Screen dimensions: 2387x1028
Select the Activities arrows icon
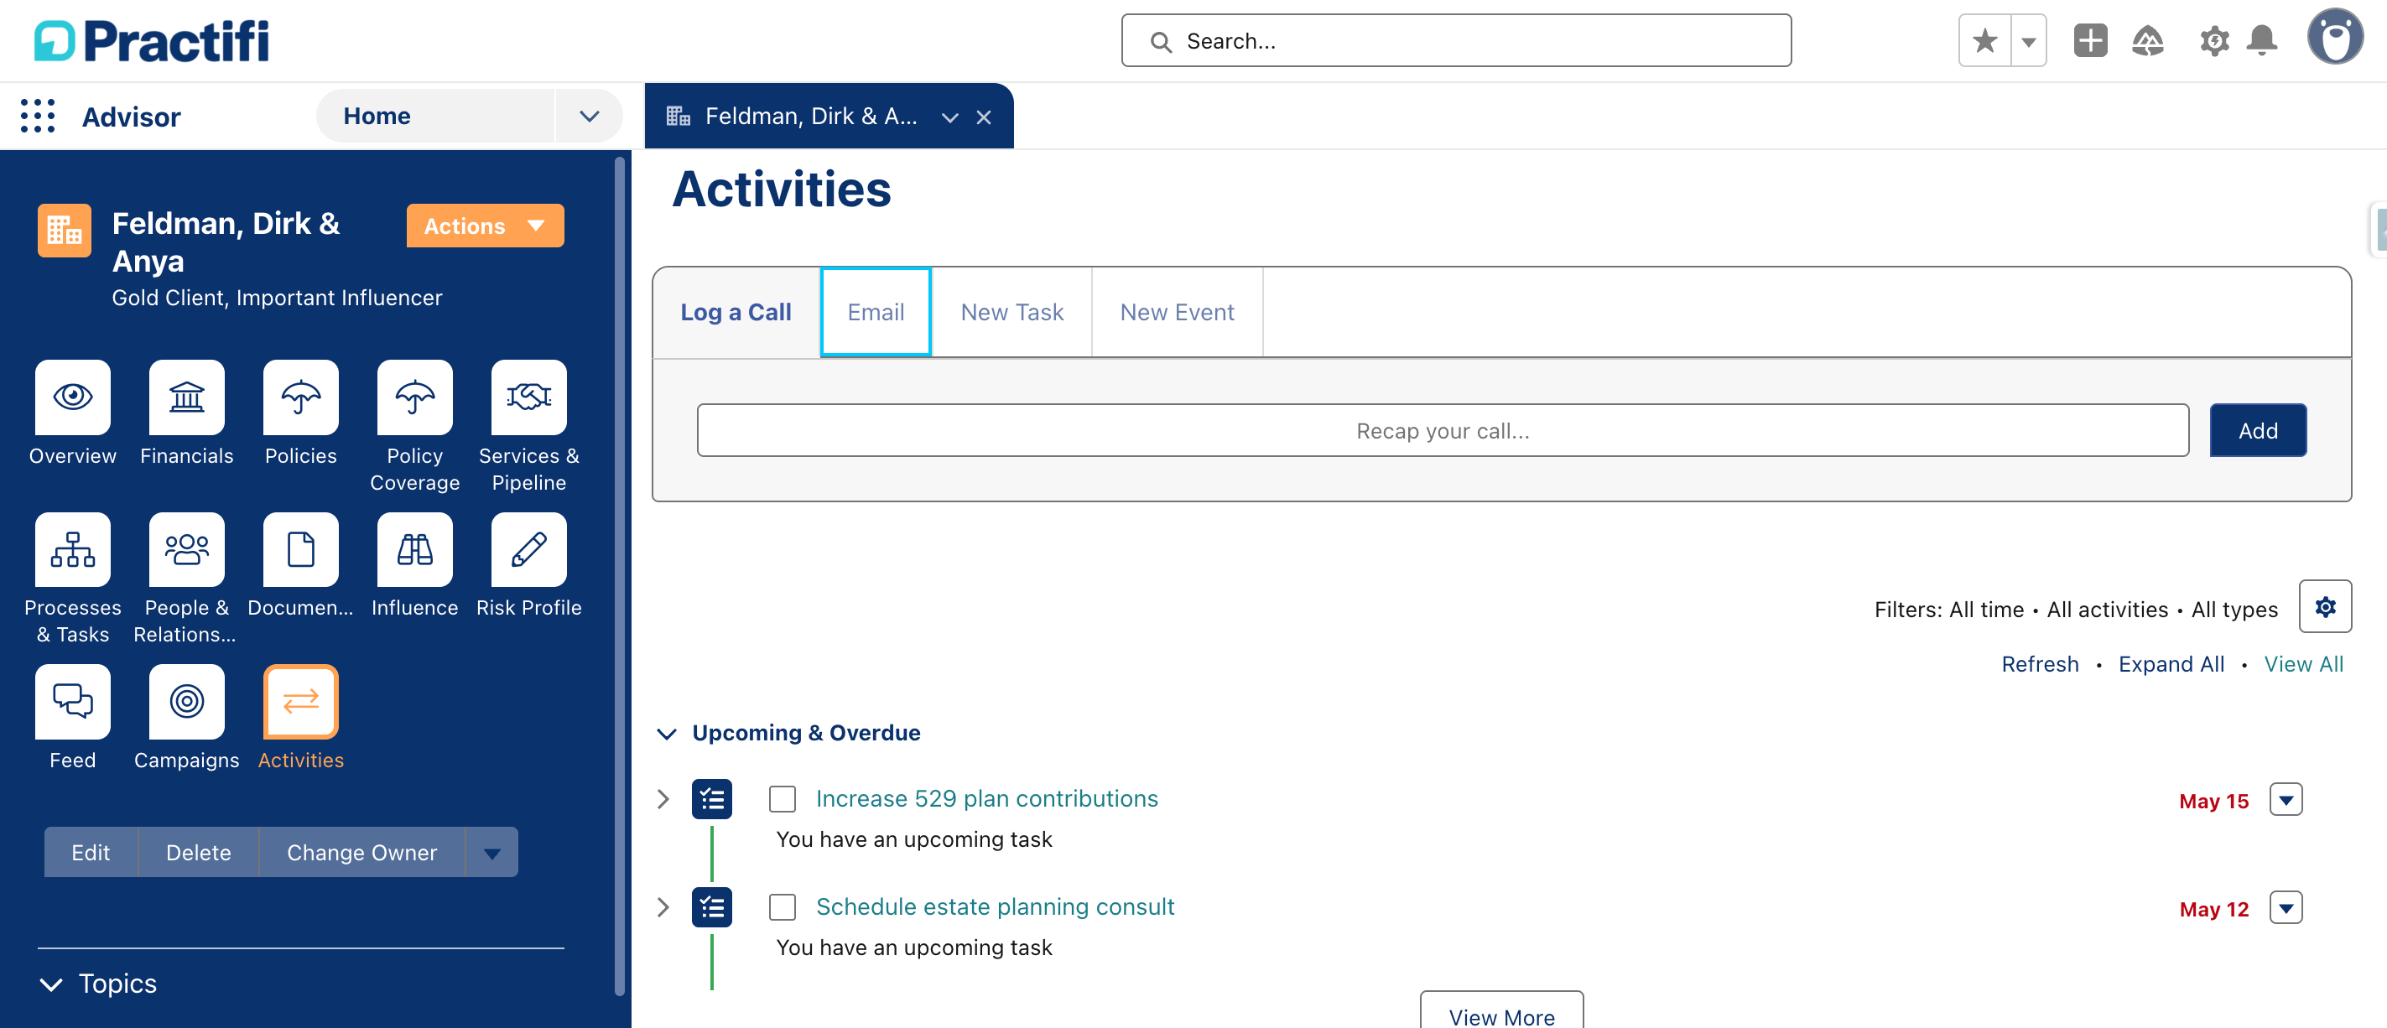(300, 701)
